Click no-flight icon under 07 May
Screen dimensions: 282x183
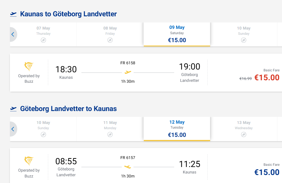click(x=43, y=40)
